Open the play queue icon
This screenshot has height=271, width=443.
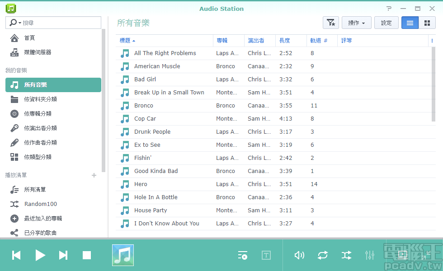pyautogui.click(x=243, y=255)
